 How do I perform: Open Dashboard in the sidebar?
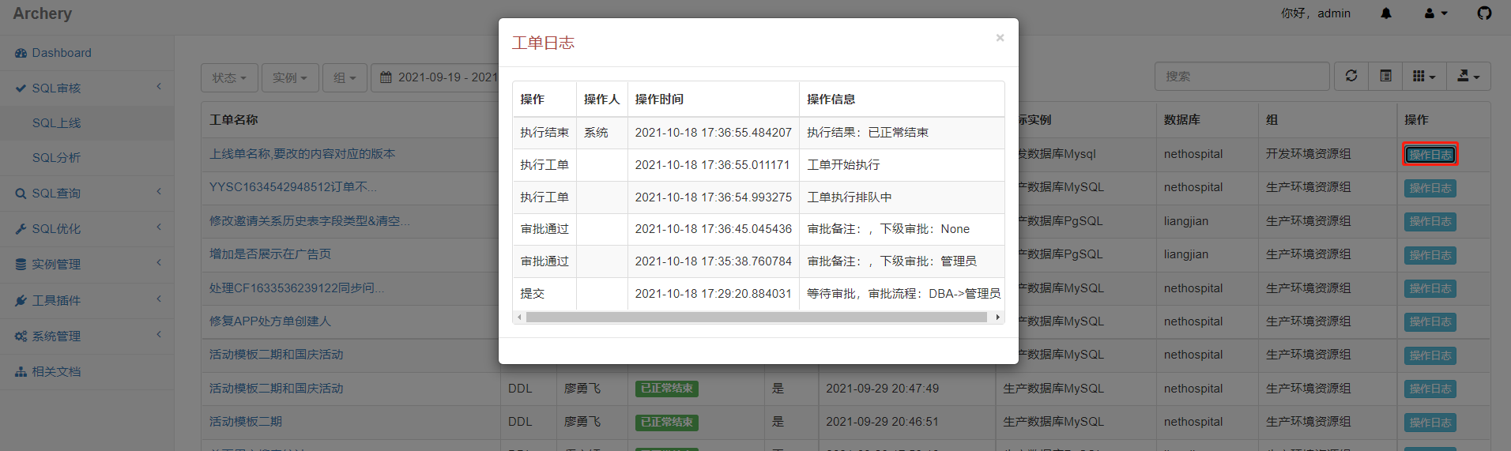click(62, 53)
